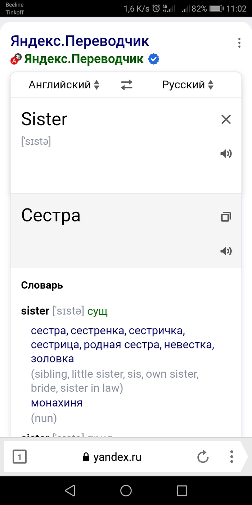
Task: Expand the Английский source language dropdown
Action: [64, 85]
